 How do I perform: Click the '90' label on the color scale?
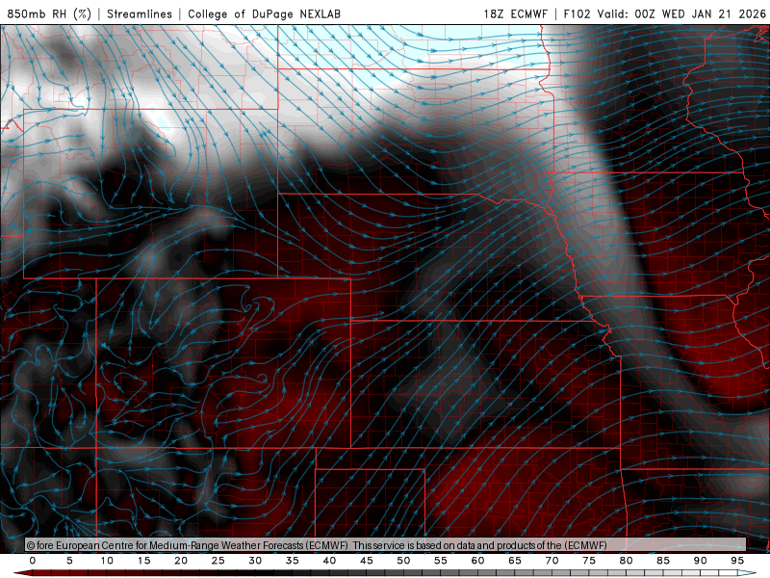click(701, 561)
